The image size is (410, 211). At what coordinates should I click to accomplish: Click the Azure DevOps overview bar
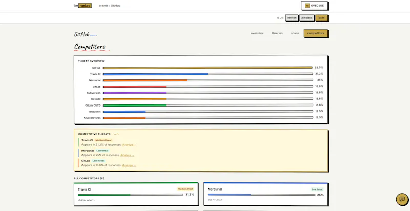(208, 118)
